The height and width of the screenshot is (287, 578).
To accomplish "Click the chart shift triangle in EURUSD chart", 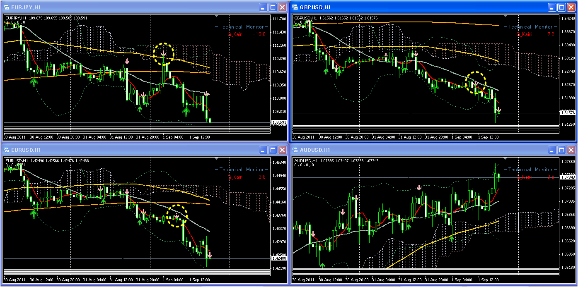I will coord(216,158).
